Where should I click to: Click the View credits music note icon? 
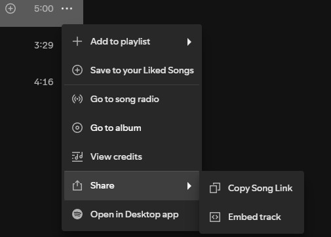pyautogui.click(x=77, y=156)
